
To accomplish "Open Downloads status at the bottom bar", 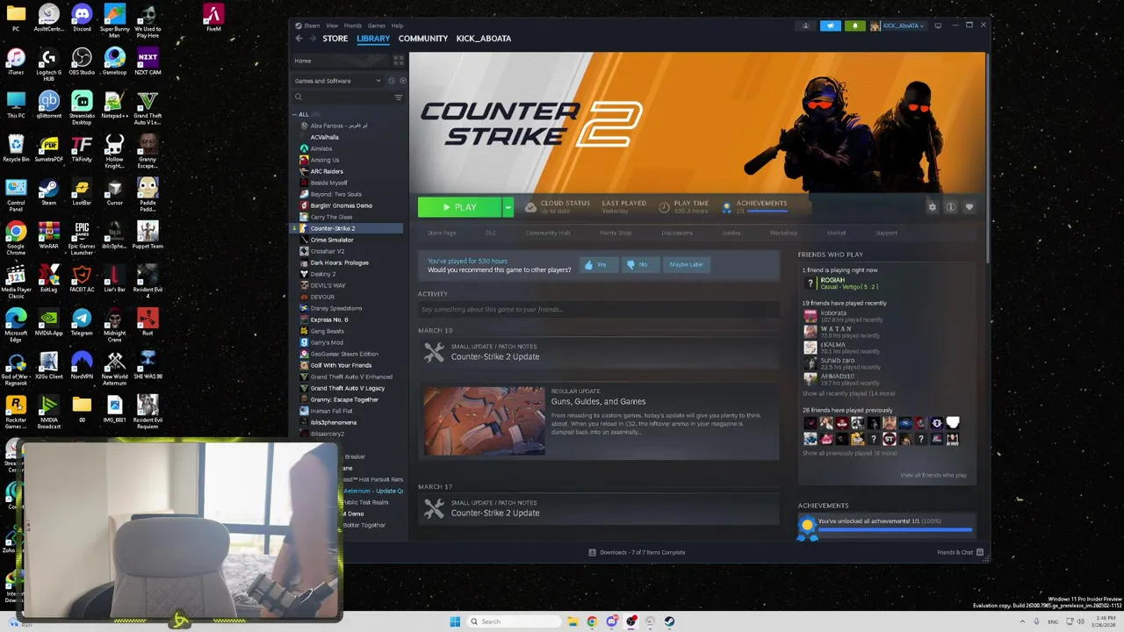I will pos(637,552).
